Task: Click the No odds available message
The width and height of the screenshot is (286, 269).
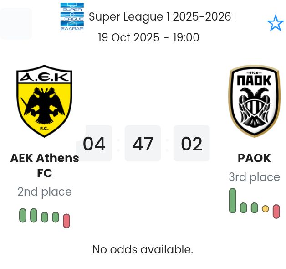Action: click(x=143, y=249)
